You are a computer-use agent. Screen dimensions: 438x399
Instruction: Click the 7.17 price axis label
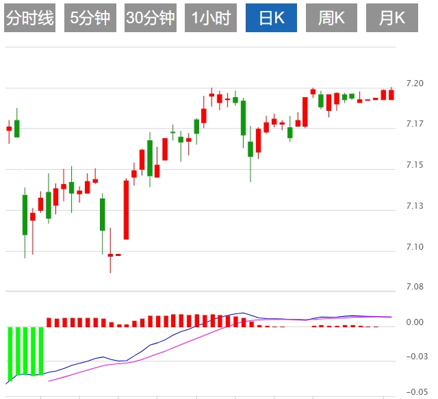click(x=415, y=124)
